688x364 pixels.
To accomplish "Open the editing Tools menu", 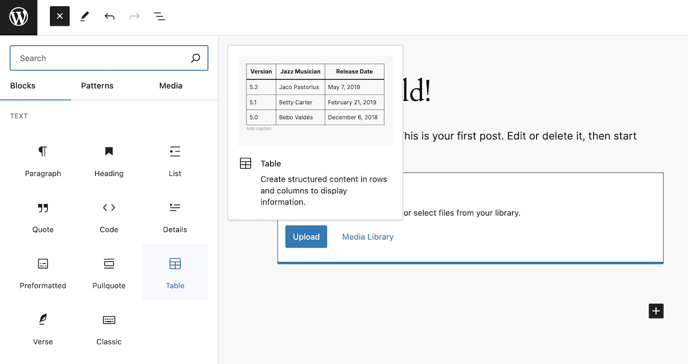I will point(84,16).
